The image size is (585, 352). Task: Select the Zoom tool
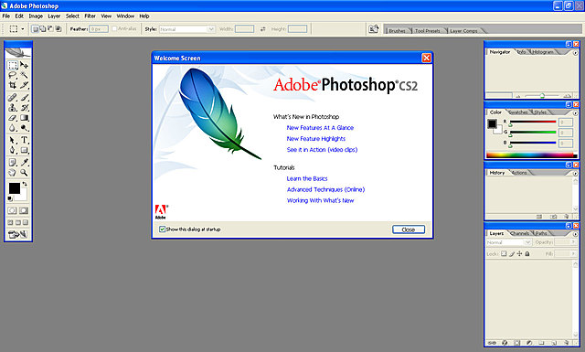pyautogui.click(x=25, y=173)
